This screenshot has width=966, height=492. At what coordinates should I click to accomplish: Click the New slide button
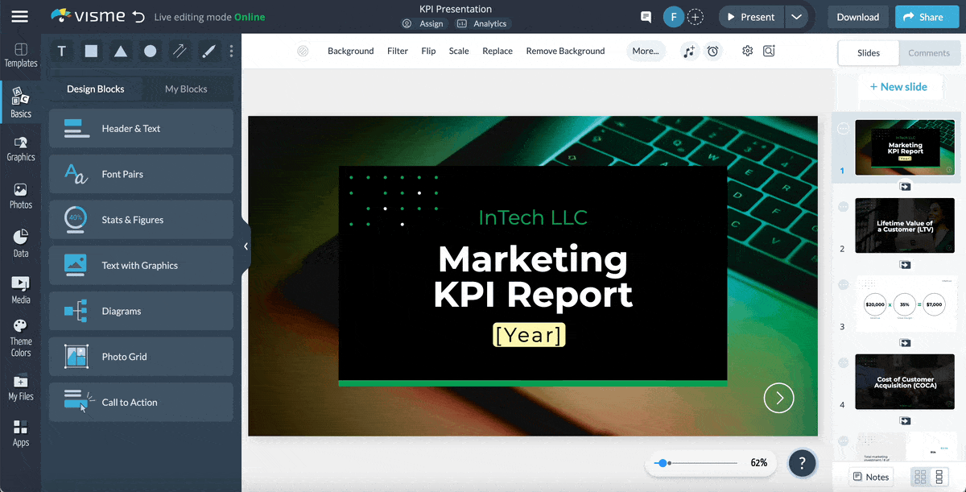900,86
